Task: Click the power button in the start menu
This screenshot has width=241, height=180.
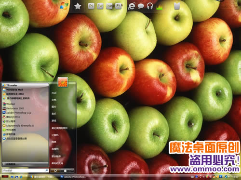Action: coord(55,170)
